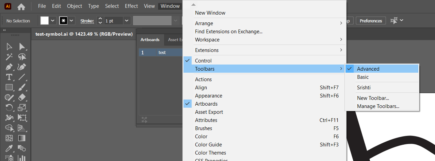Select the Eyedropper tool
435x161 pixels.
9,148
